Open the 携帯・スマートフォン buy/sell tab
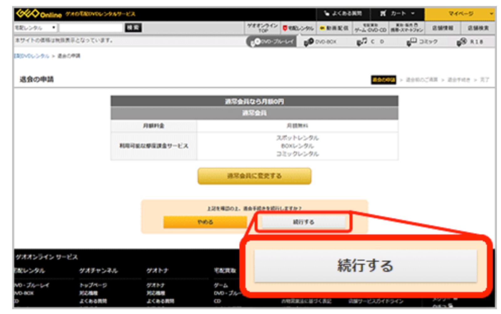The image size is (501, 314). pyautogui.click(x=406, y=28)
